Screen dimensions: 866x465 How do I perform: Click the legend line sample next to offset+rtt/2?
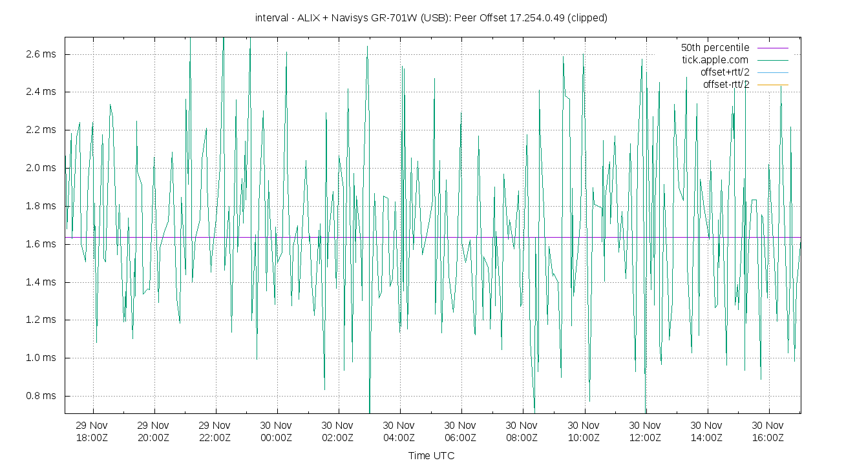coord(772,72)
